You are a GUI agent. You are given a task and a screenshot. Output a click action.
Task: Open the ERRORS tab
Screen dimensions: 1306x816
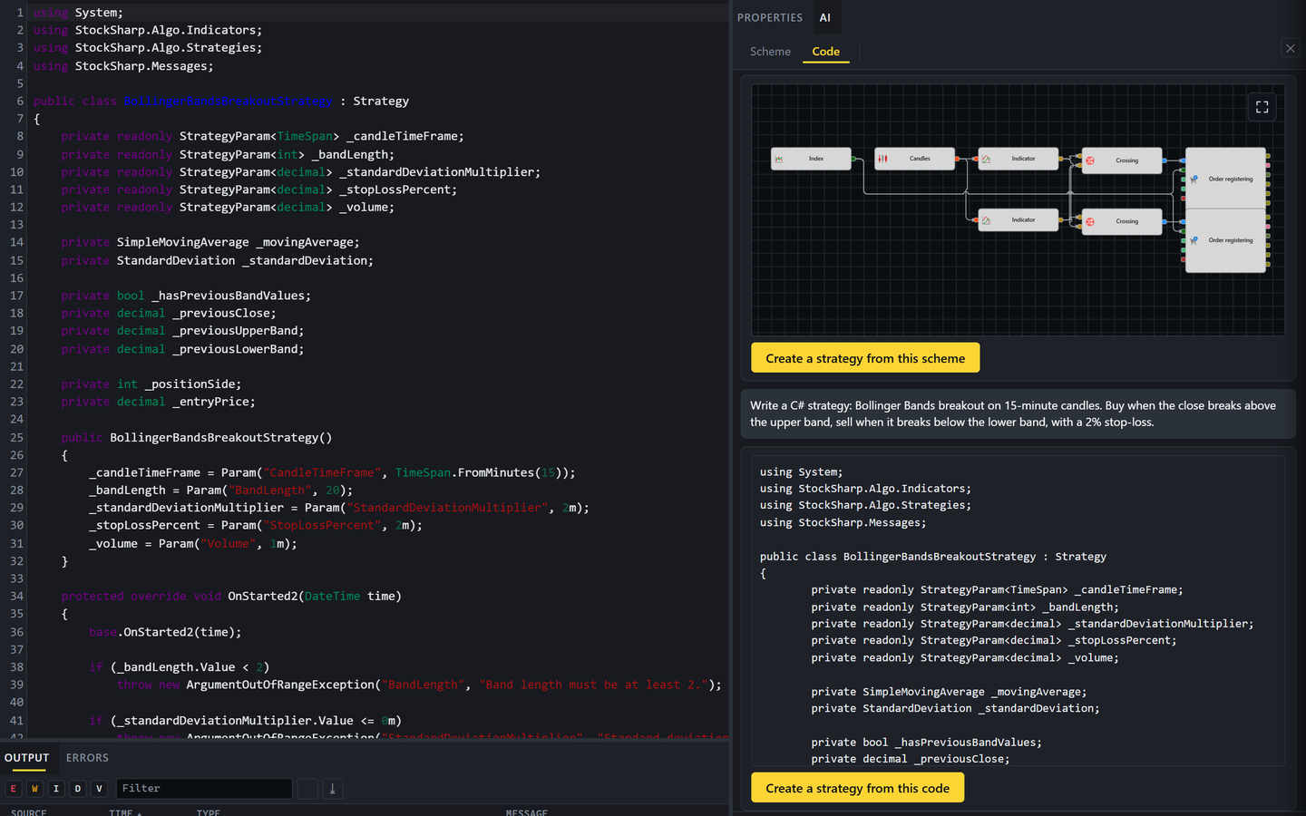coord(87,758)
